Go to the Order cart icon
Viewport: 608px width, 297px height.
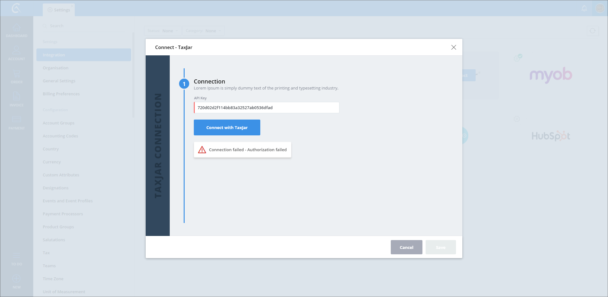pyautogui.click(x=16, y=74)
